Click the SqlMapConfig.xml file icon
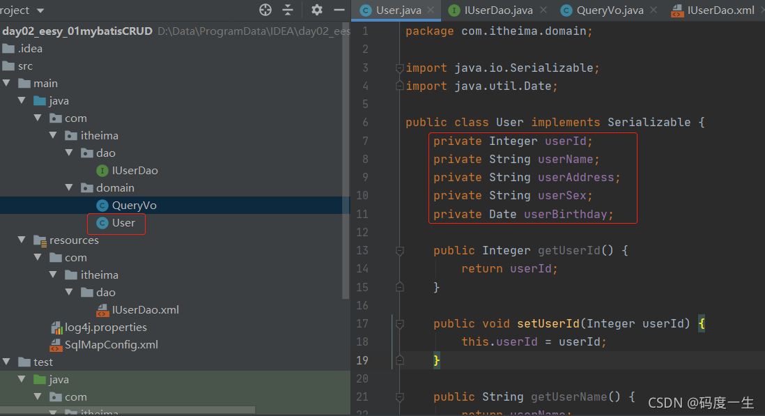 56,346
